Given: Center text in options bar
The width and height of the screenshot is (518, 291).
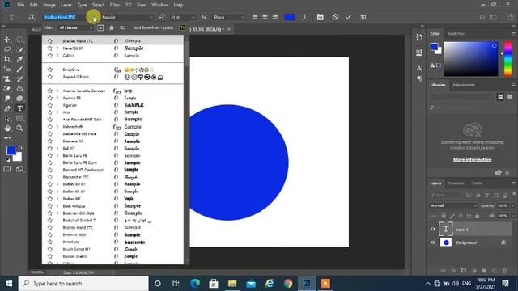Looking at the screenshot, I should pos(265,17).
